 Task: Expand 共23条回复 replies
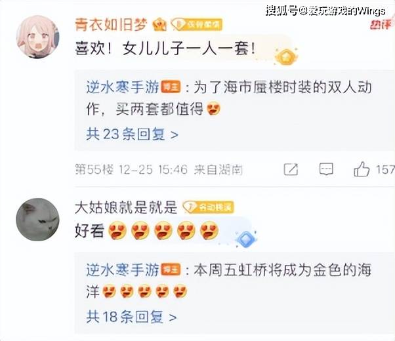(x=133, y=134)
